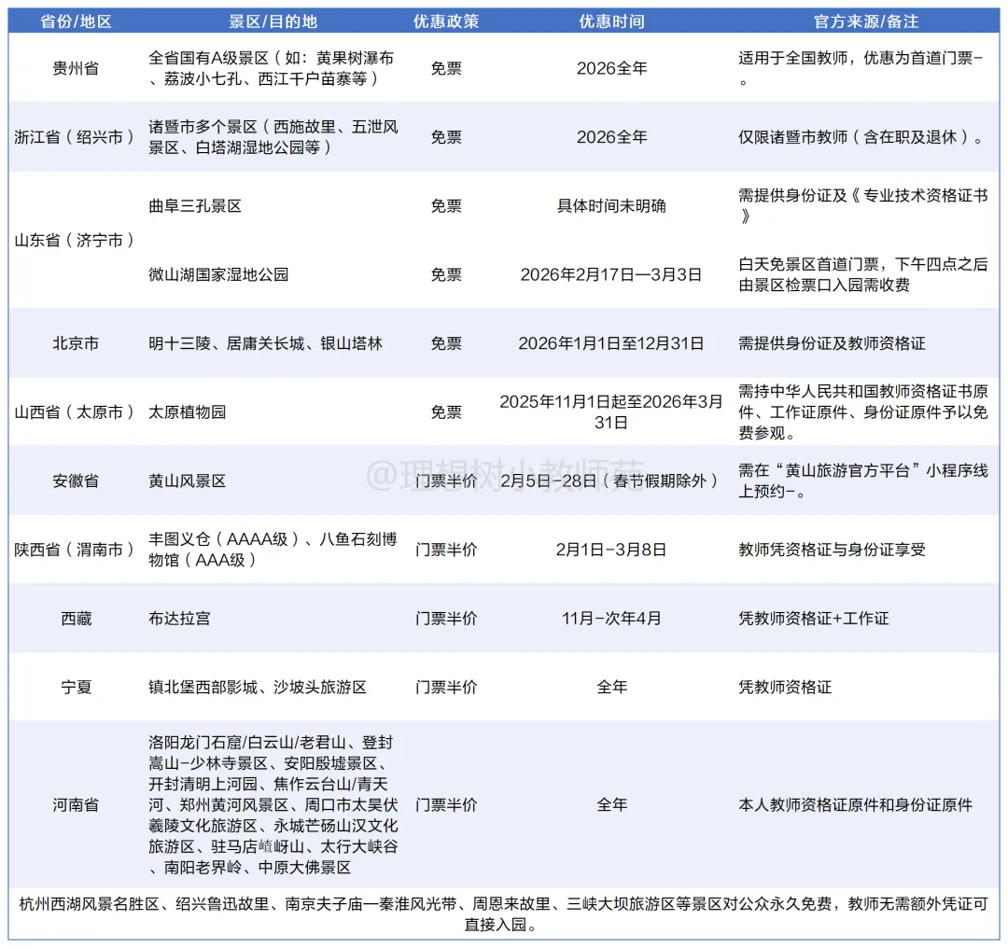Click 免票 in the 贵州省 row
This screenshot has height=948, width=1008.
tap(446, 68)
